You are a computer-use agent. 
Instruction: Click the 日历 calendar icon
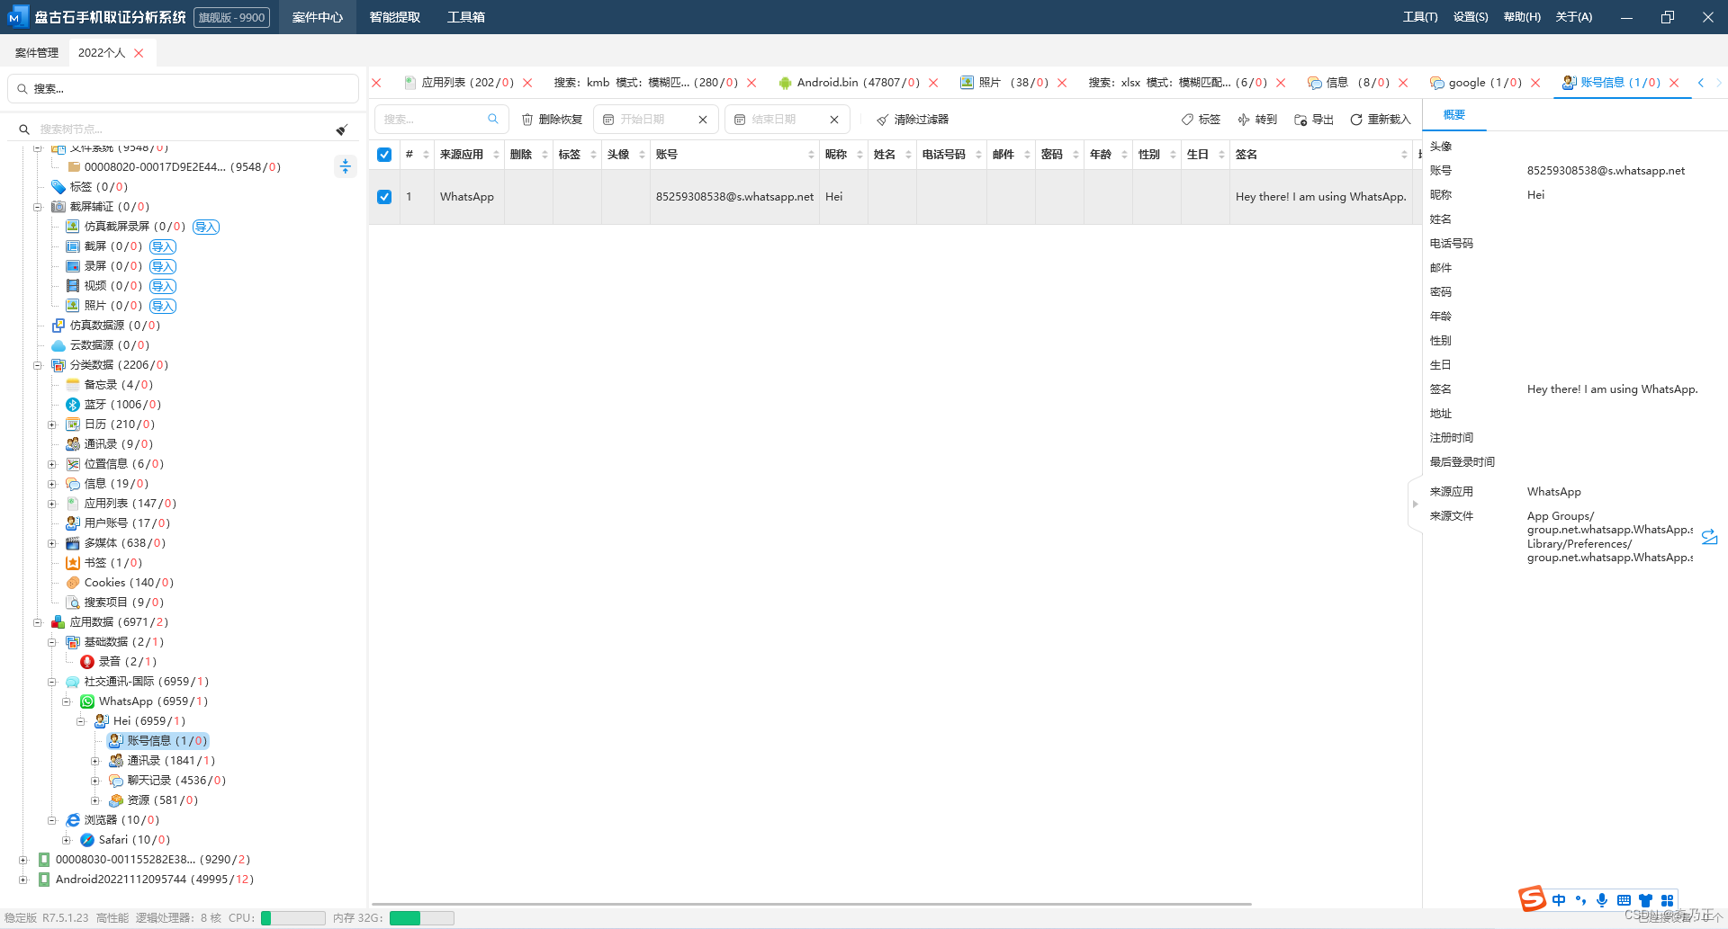[x=73, y=424]
